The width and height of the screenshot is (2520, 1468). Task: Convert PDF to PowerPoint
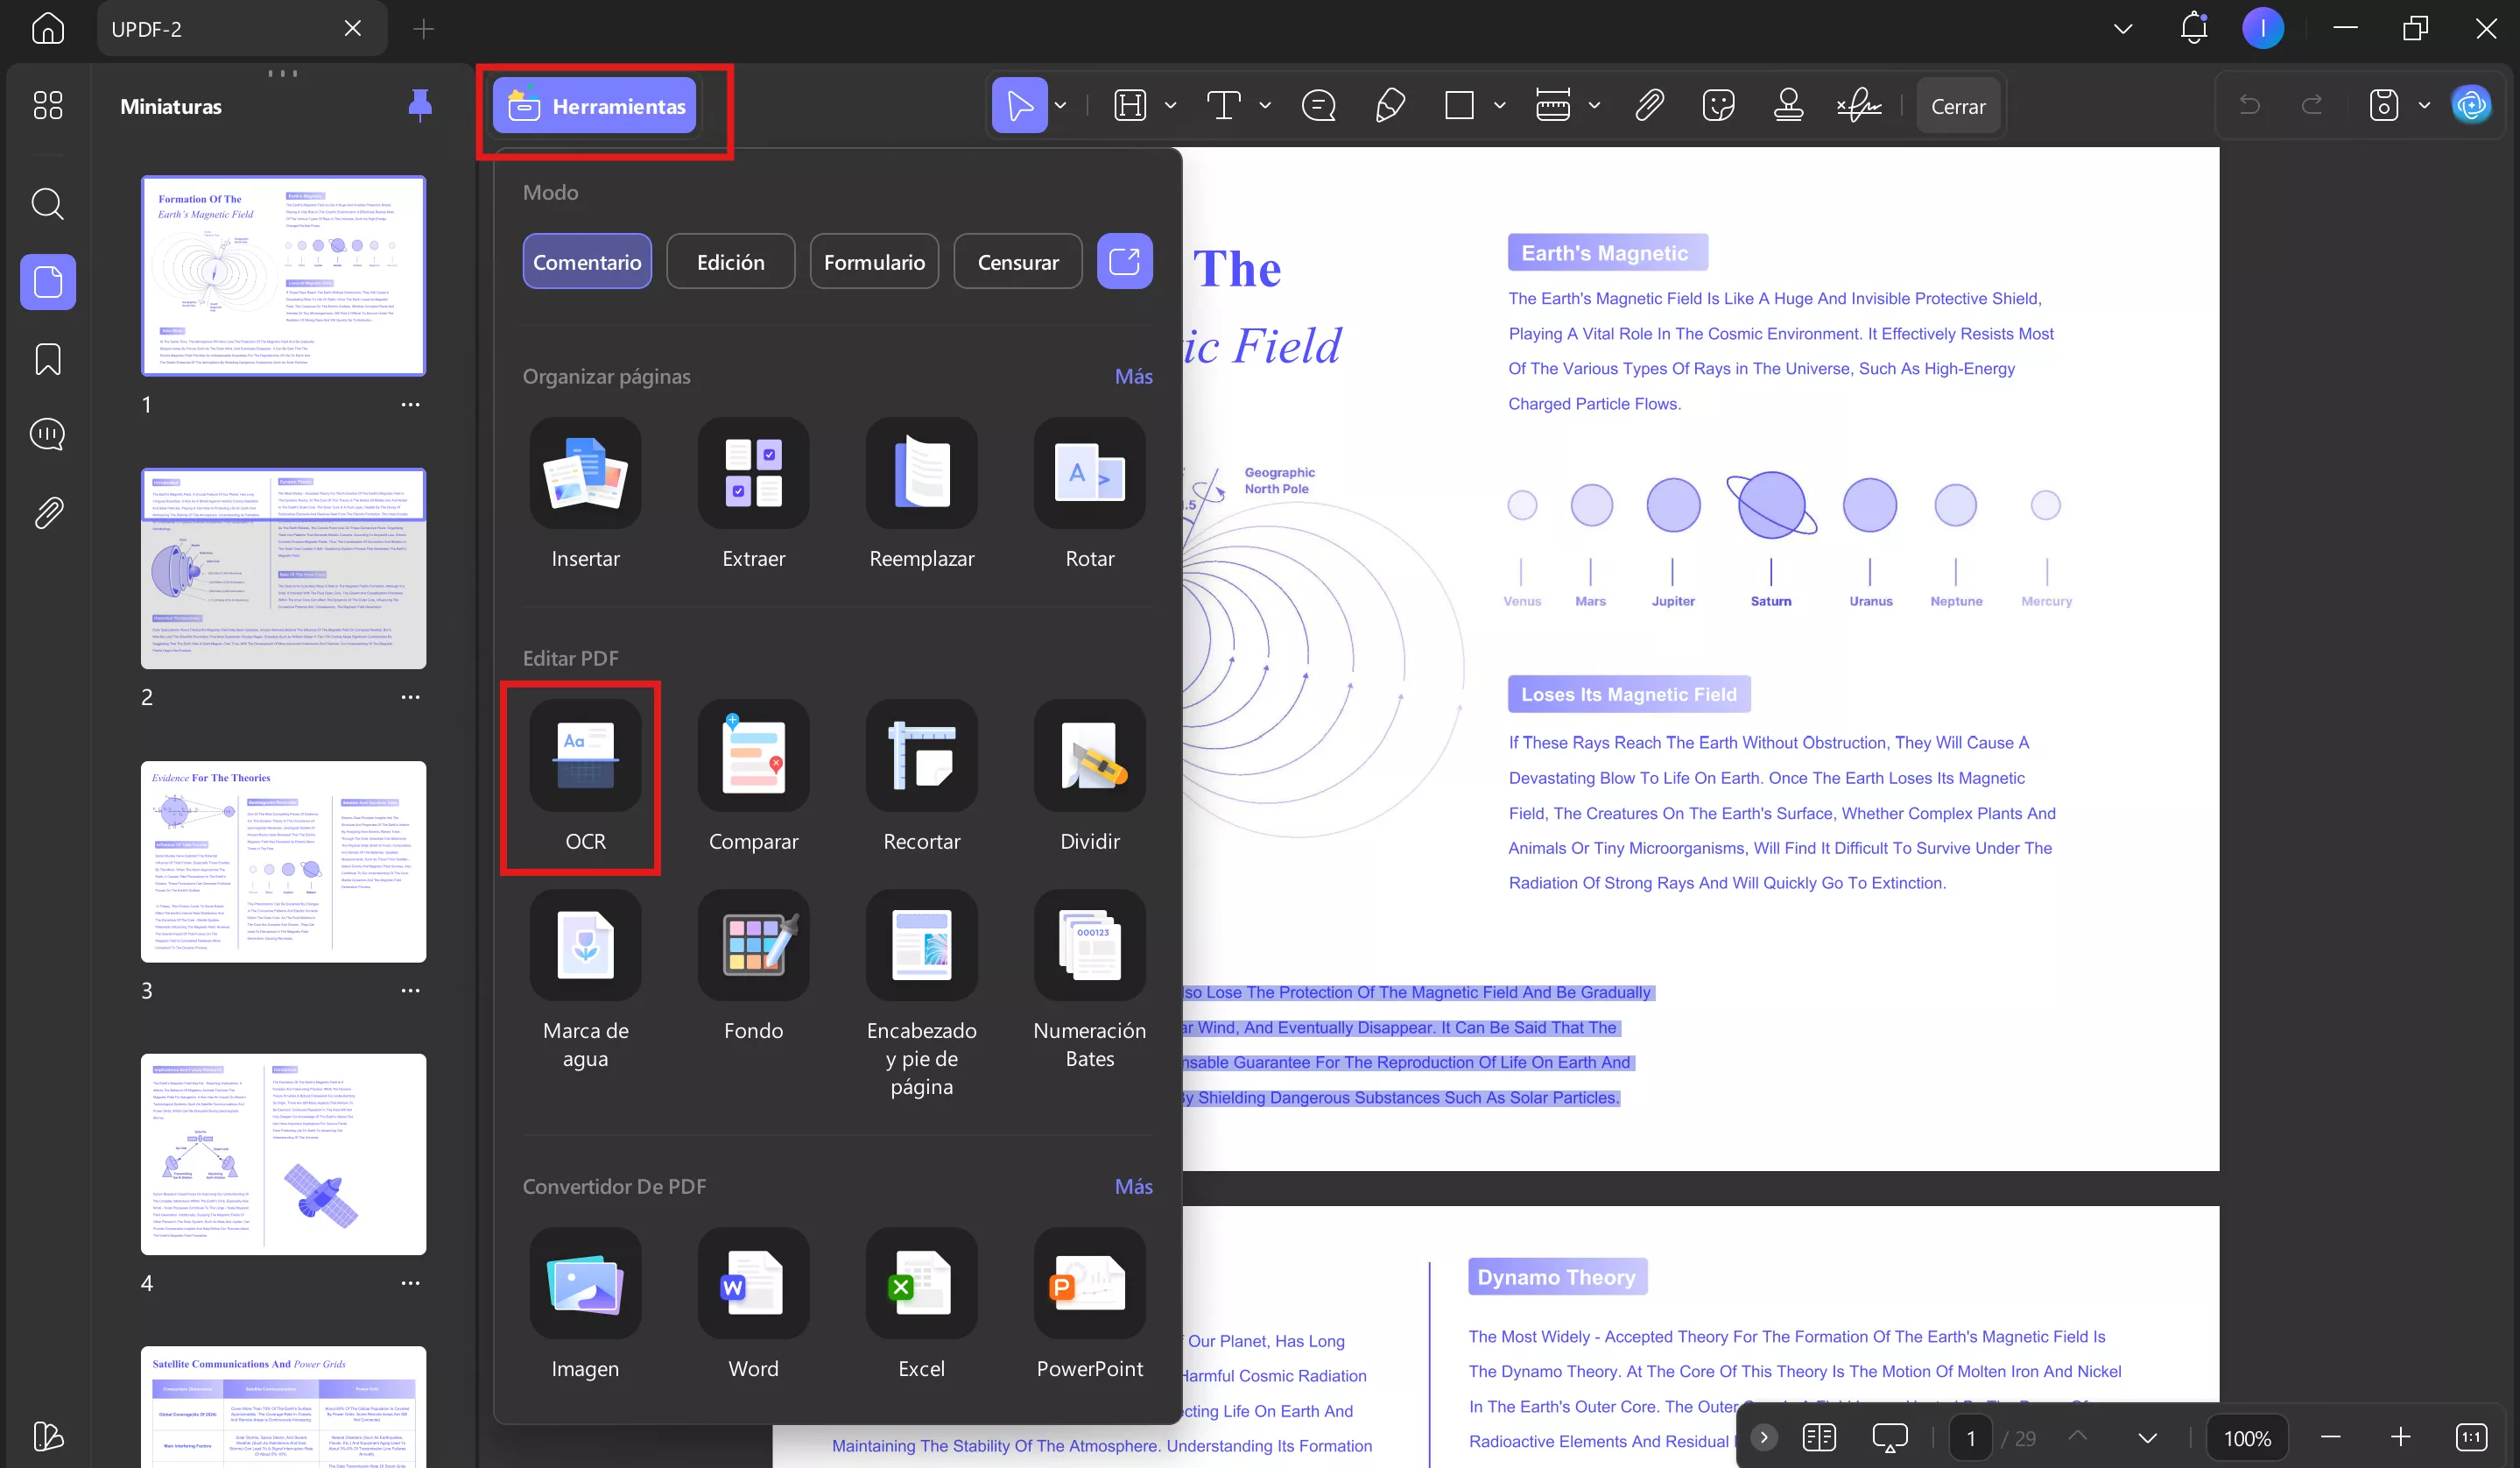(1089, 1305)
